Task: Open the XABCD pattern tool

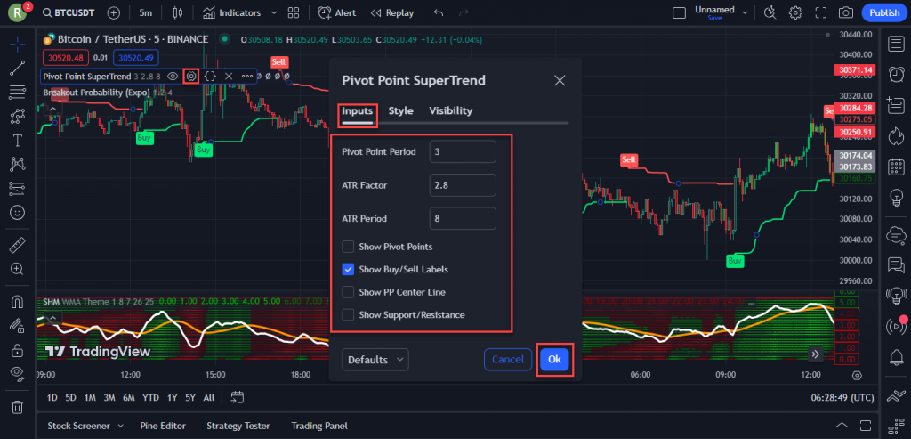Action: tap(18, 165)
